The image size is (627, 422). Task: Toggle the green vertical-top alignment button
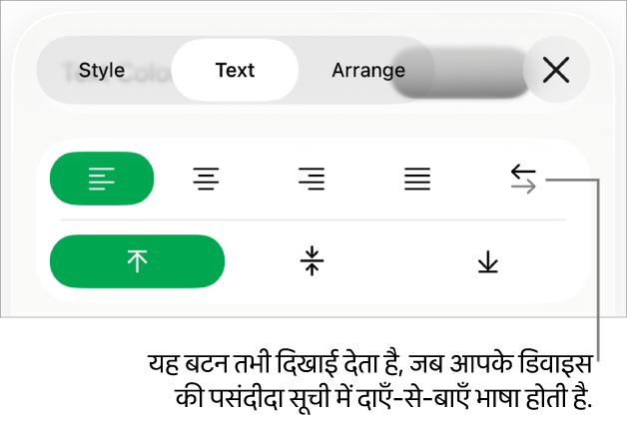click(x=138, y=261)
